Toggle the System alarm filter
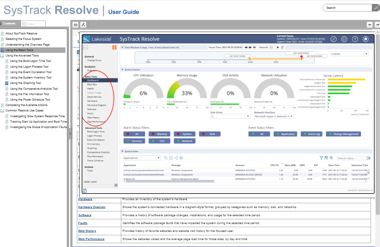This screenshot has height=247, width=380. 184,134
